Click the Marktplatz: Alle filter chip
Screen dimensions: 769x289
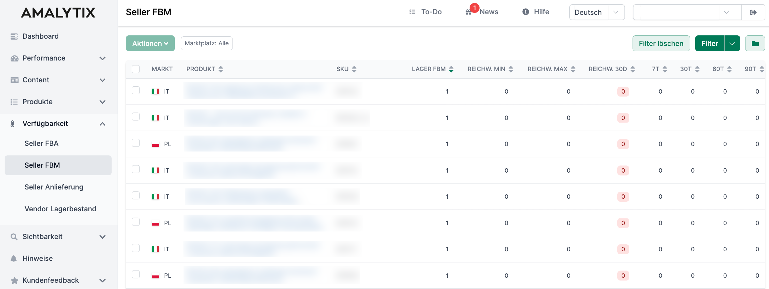[x=207, y=43]
